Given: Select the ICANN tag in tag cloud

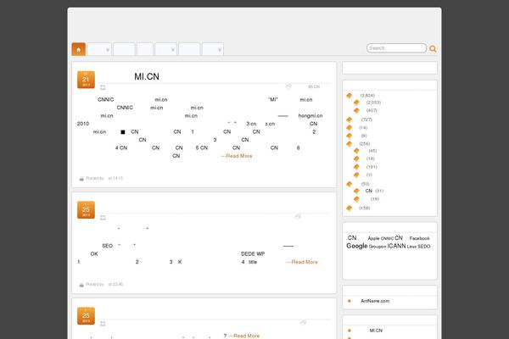Looking at the screenshot, I should click(x=396, y=246).
